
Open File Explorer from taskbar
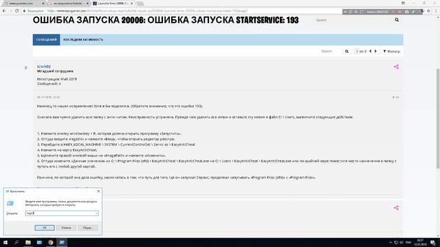pos(28,242)
